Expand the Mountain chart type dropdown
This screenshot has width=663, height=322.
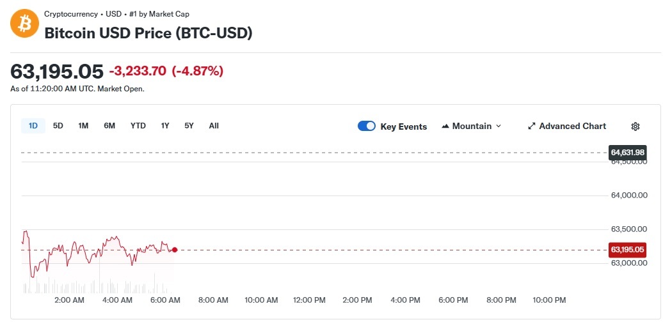pyautogui.click(x=472, y=126)
